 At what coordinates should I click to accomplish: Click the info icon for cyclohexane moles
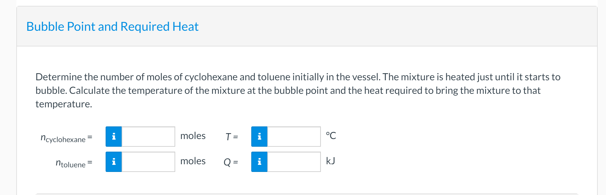[x=114, y=137]
